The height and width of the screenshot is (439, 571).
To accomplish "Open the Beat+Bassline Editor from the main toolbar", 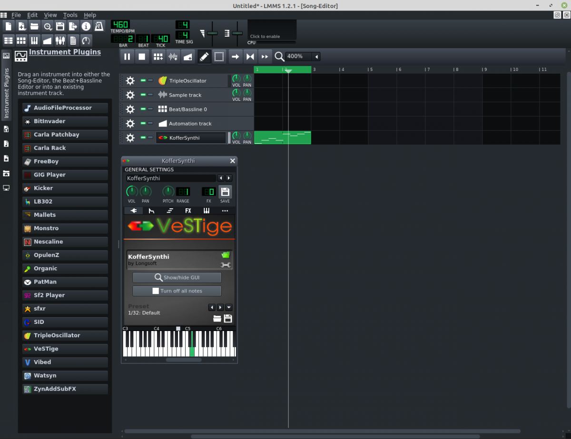I will coord(21,40).
